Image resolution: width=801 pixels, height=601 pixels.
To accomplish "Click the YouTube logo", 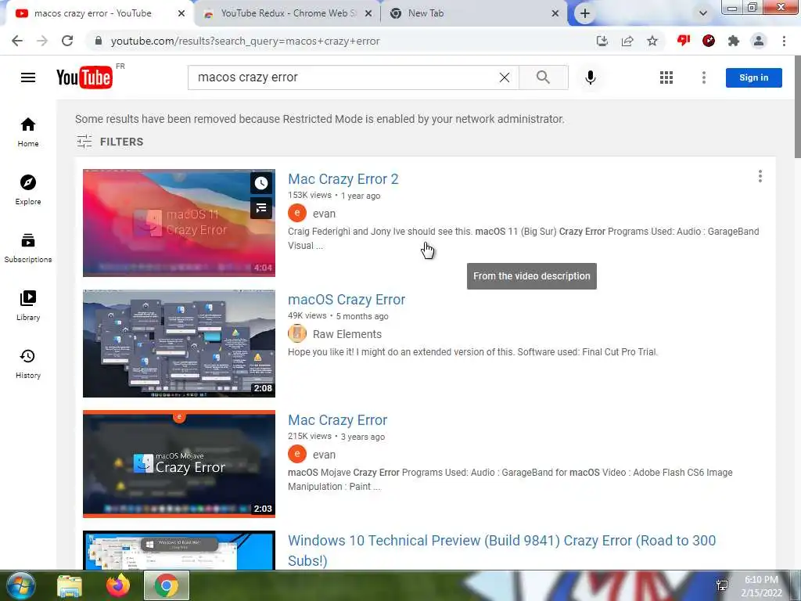I will click(x=84, y=77).
